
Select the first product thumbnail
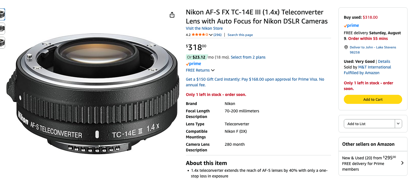[x=2, y=14]
